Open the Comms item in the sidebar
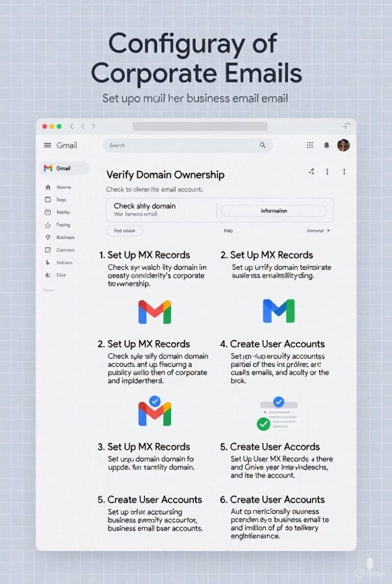Image resolution: width=392 pixels, height=584 pixels. (x=60, y=250)
